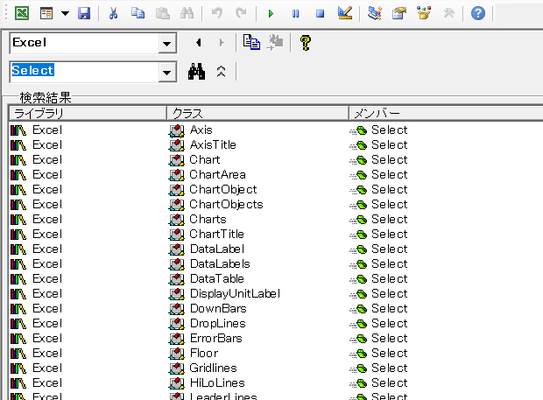Click the Toolbox wrench and hammer icon

(448, 13)
